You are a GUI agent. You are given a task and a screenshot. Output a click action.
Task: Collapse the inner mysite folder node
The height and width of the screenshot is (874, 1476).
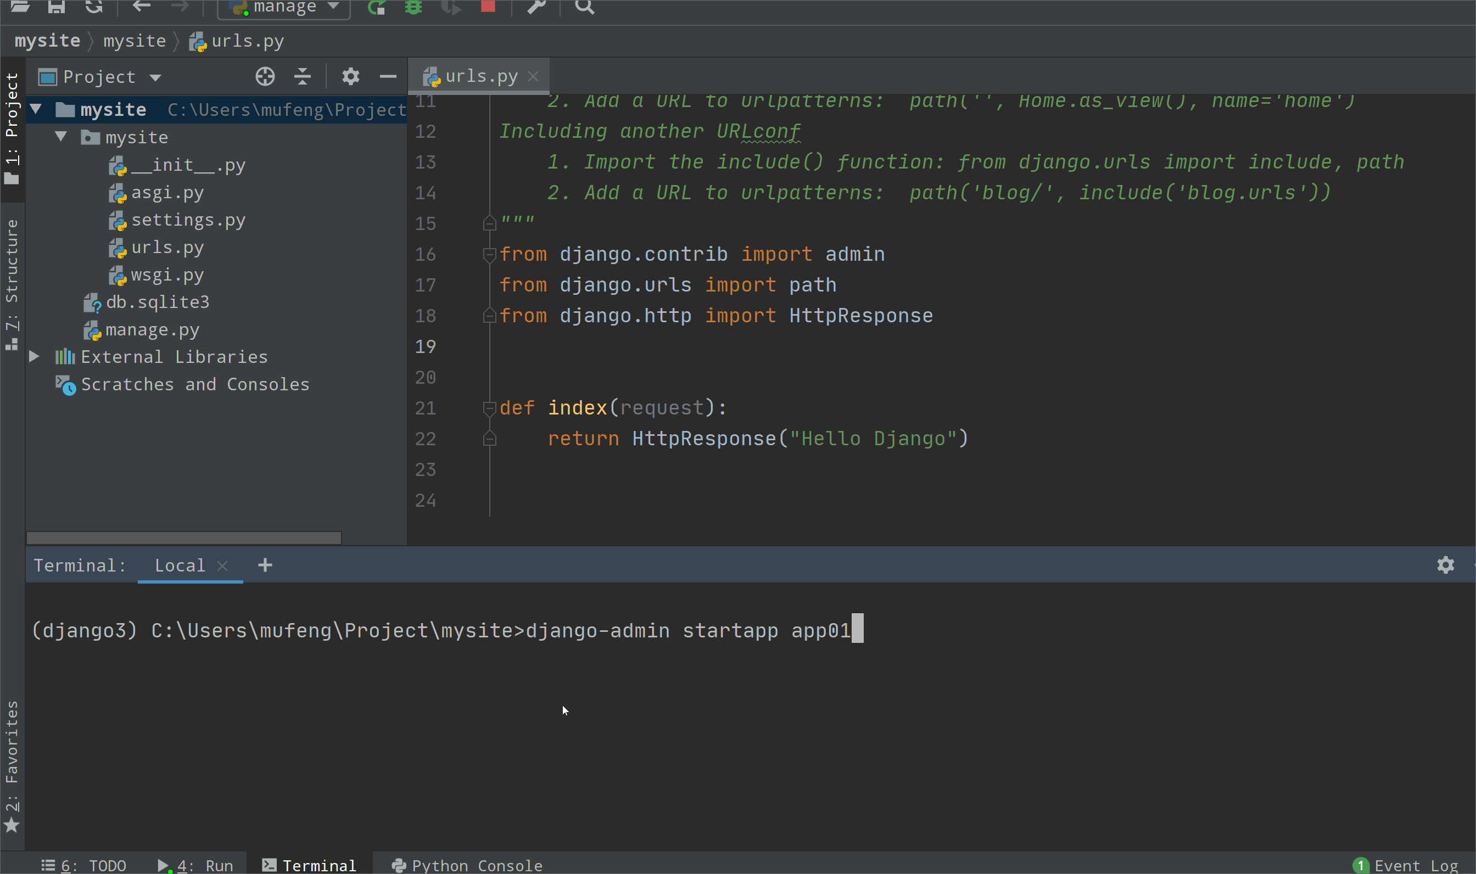pyautogui.click(x=60, y=137)
